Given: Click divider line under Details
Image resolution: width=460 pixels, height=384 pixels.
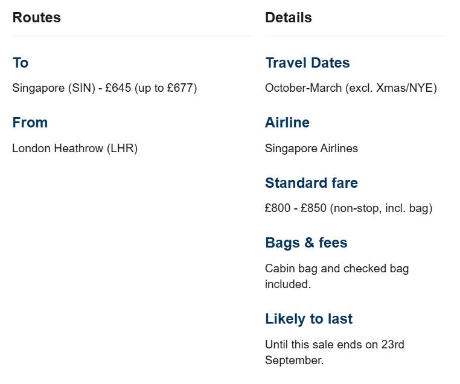Looking at the screenshot, I should [x=356, y=36].
